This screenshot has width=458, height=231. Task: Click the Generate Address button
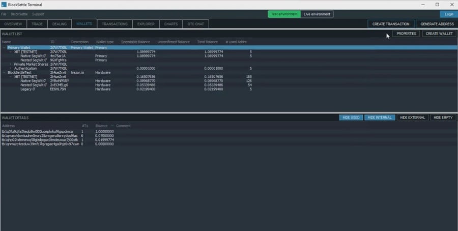click(x=437, y=24)
